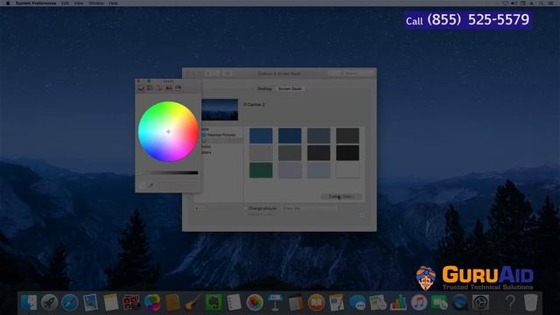
Task: Open the Edit menu
Action: [65, 3]
